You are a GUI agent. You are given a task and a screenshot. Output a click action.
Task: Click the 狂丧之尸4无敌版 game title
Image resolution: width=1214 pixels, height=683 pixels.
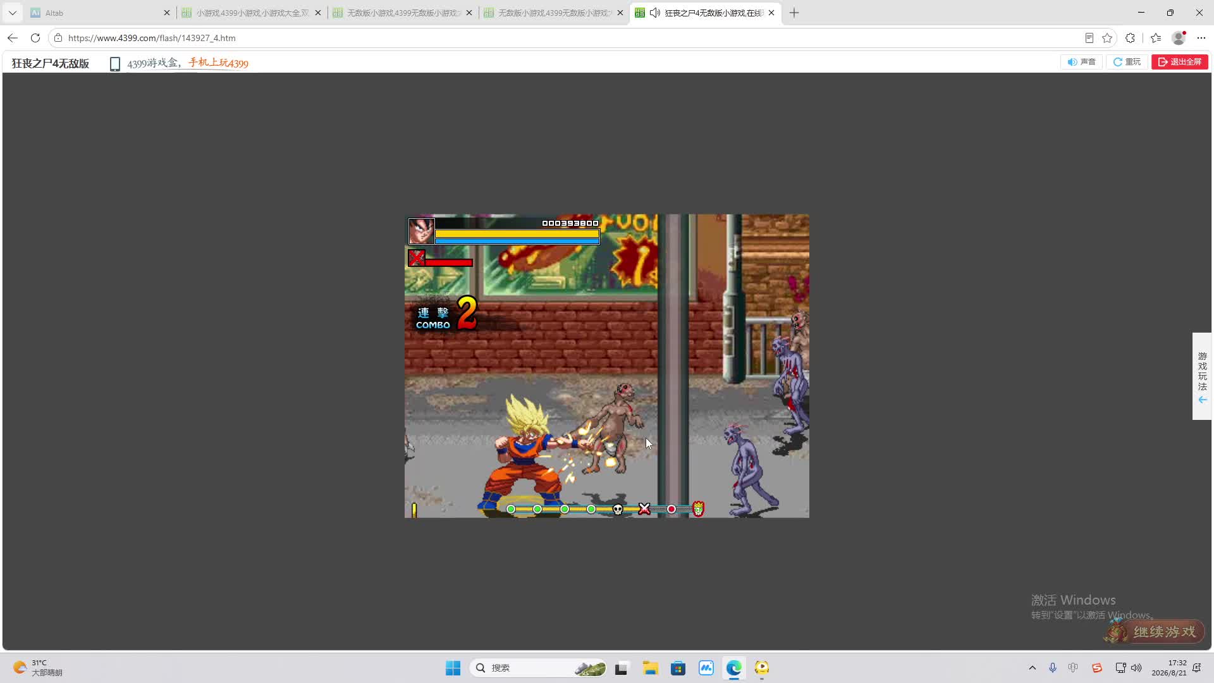(51, 63)
